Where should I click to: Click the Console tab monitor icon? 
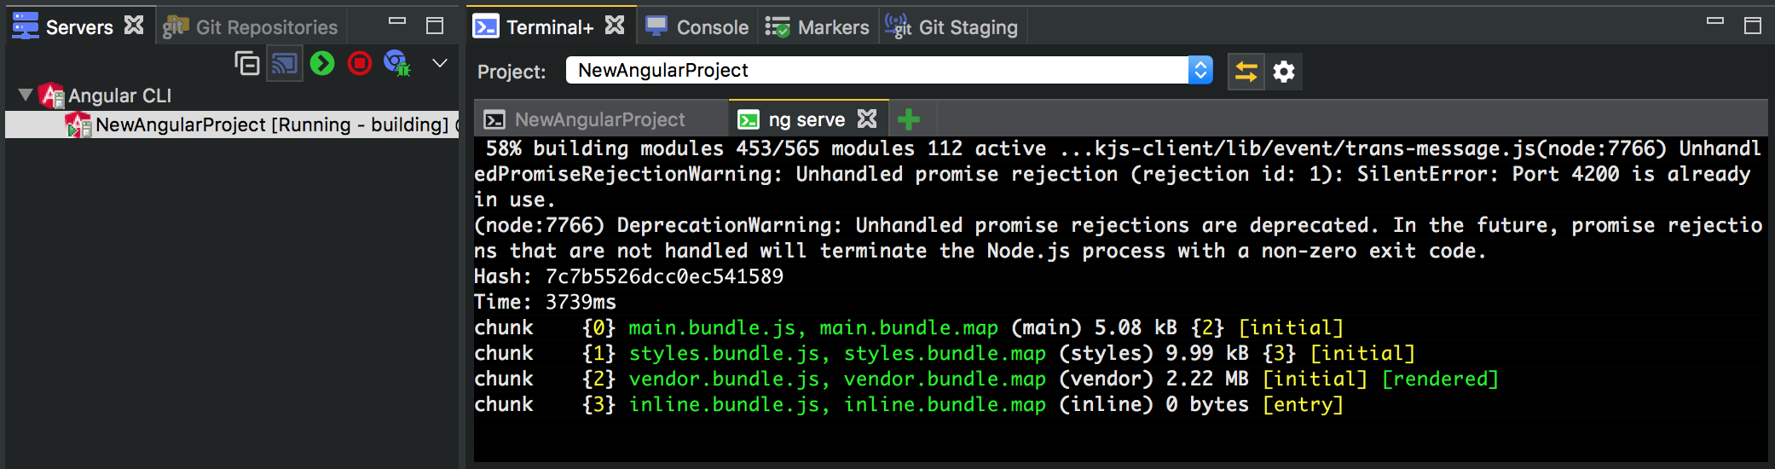coord(656,26)
